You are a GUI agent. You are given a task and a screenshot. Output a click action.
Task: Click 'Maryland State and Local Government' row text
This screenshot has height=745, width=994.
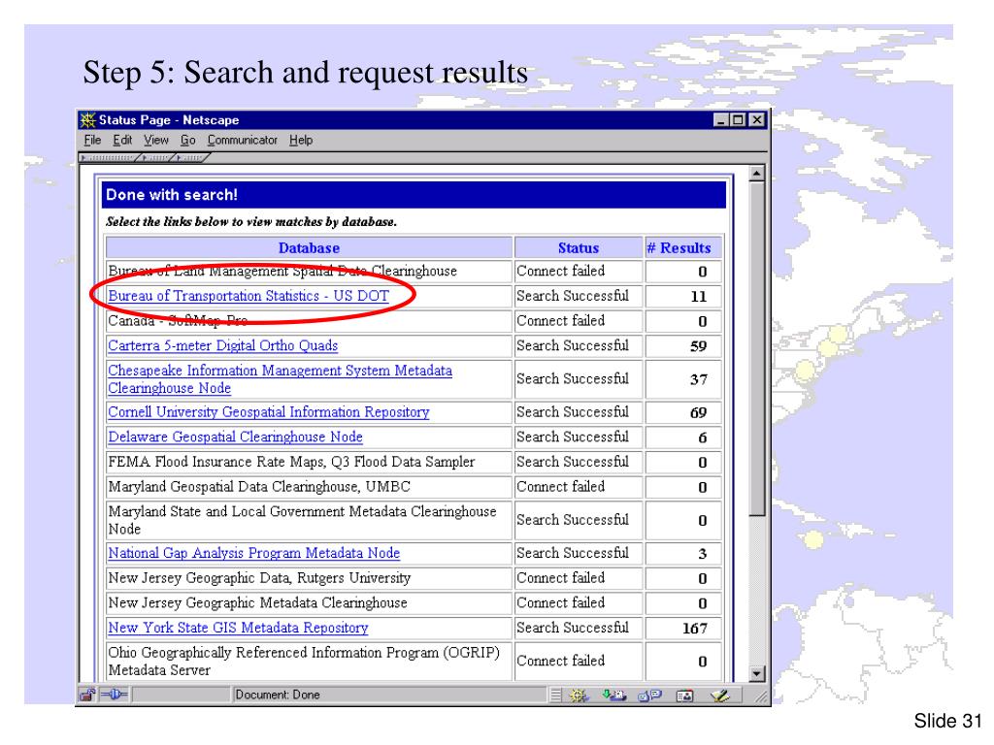(302, 520)
